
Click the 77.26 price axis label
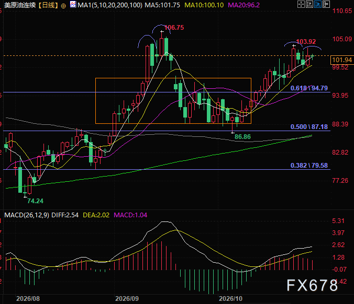[340, 181]
